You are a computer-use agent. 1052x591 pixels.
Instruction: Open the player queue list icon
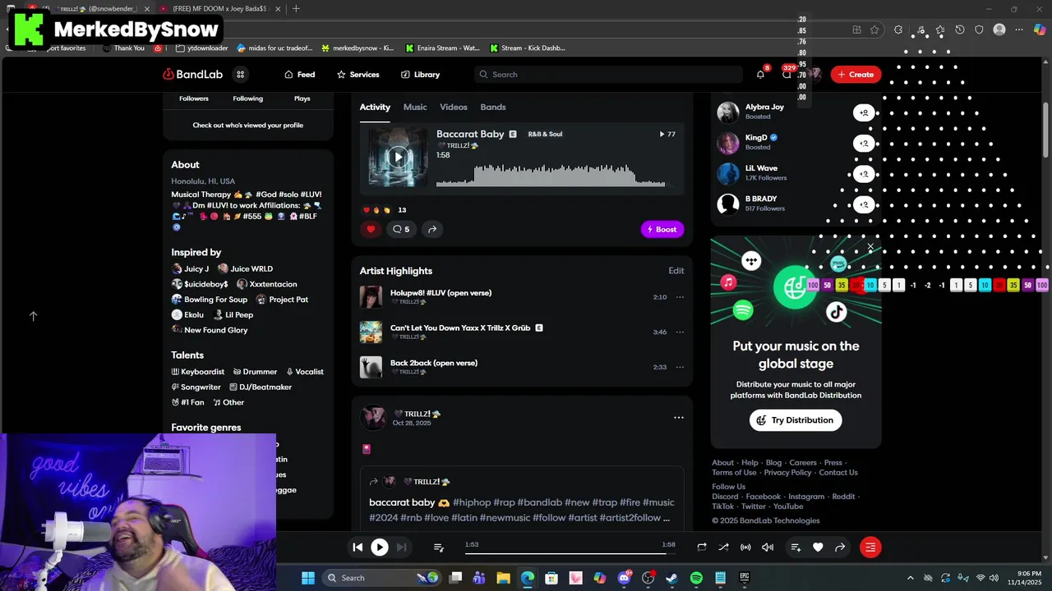(x=439, y=547)
